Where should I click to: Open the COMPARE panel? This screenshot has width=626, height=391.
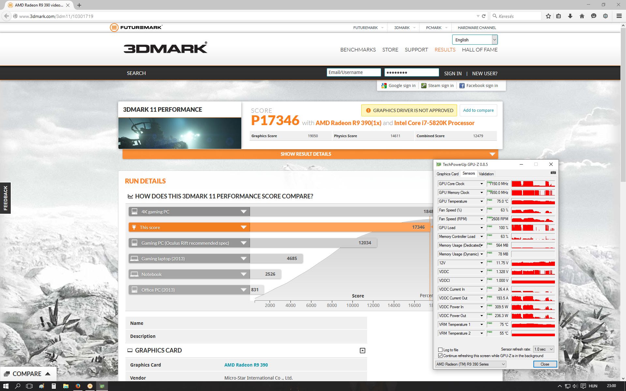pos(28,374)
